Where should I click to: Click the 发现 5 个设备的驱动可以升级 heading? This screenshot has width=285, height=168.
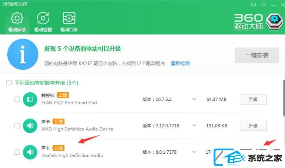[x=82, y=49]
